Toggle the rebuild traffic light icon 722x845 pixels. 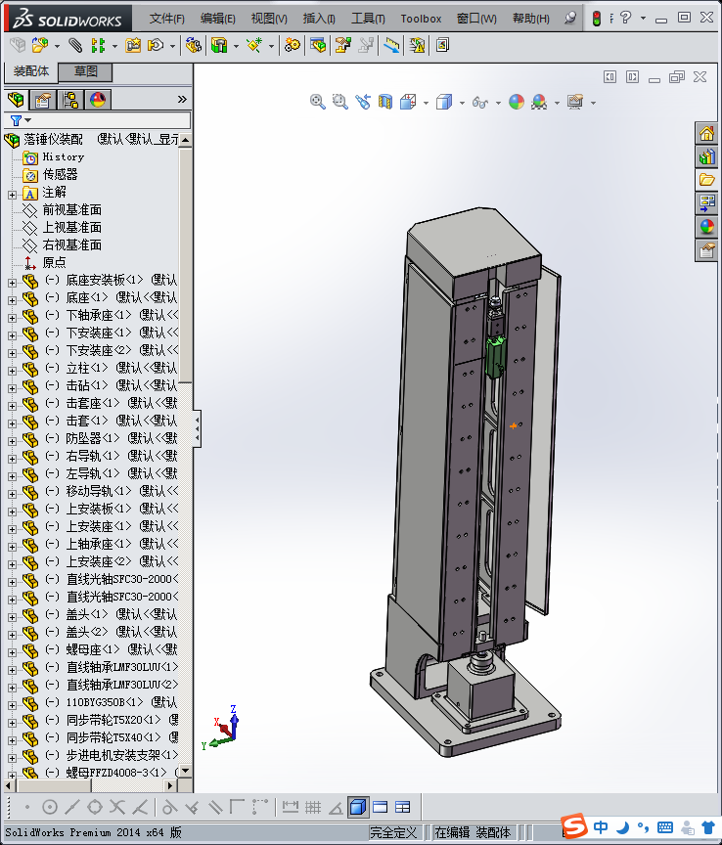(x=597, y=19)
